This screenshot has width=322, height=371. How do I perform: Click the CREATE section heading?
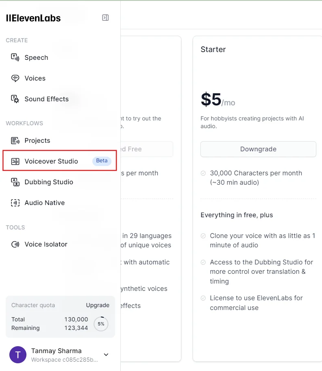[17, 40]
